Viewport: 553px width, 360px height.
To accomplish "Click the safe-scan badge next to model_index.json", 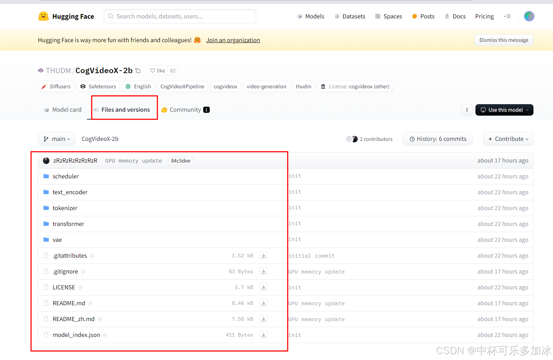I will [x=105, y=335].
